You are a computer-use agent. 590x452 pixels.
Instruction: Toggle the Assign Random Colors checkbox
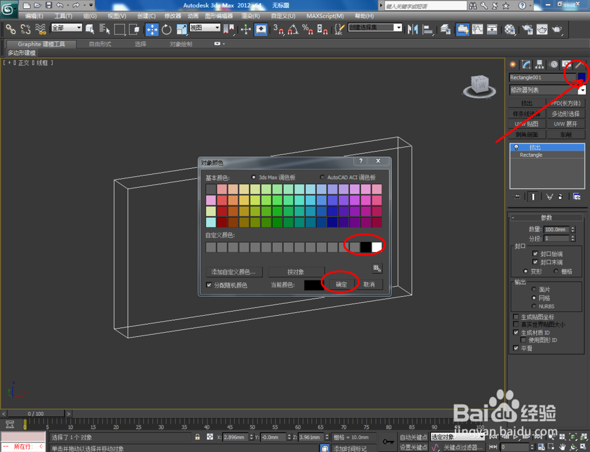[x=209, y=285]
